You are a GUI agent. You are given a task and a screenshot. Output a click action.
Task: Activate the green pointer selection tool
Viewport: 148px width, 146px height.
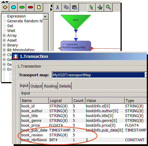pos(92,7)
